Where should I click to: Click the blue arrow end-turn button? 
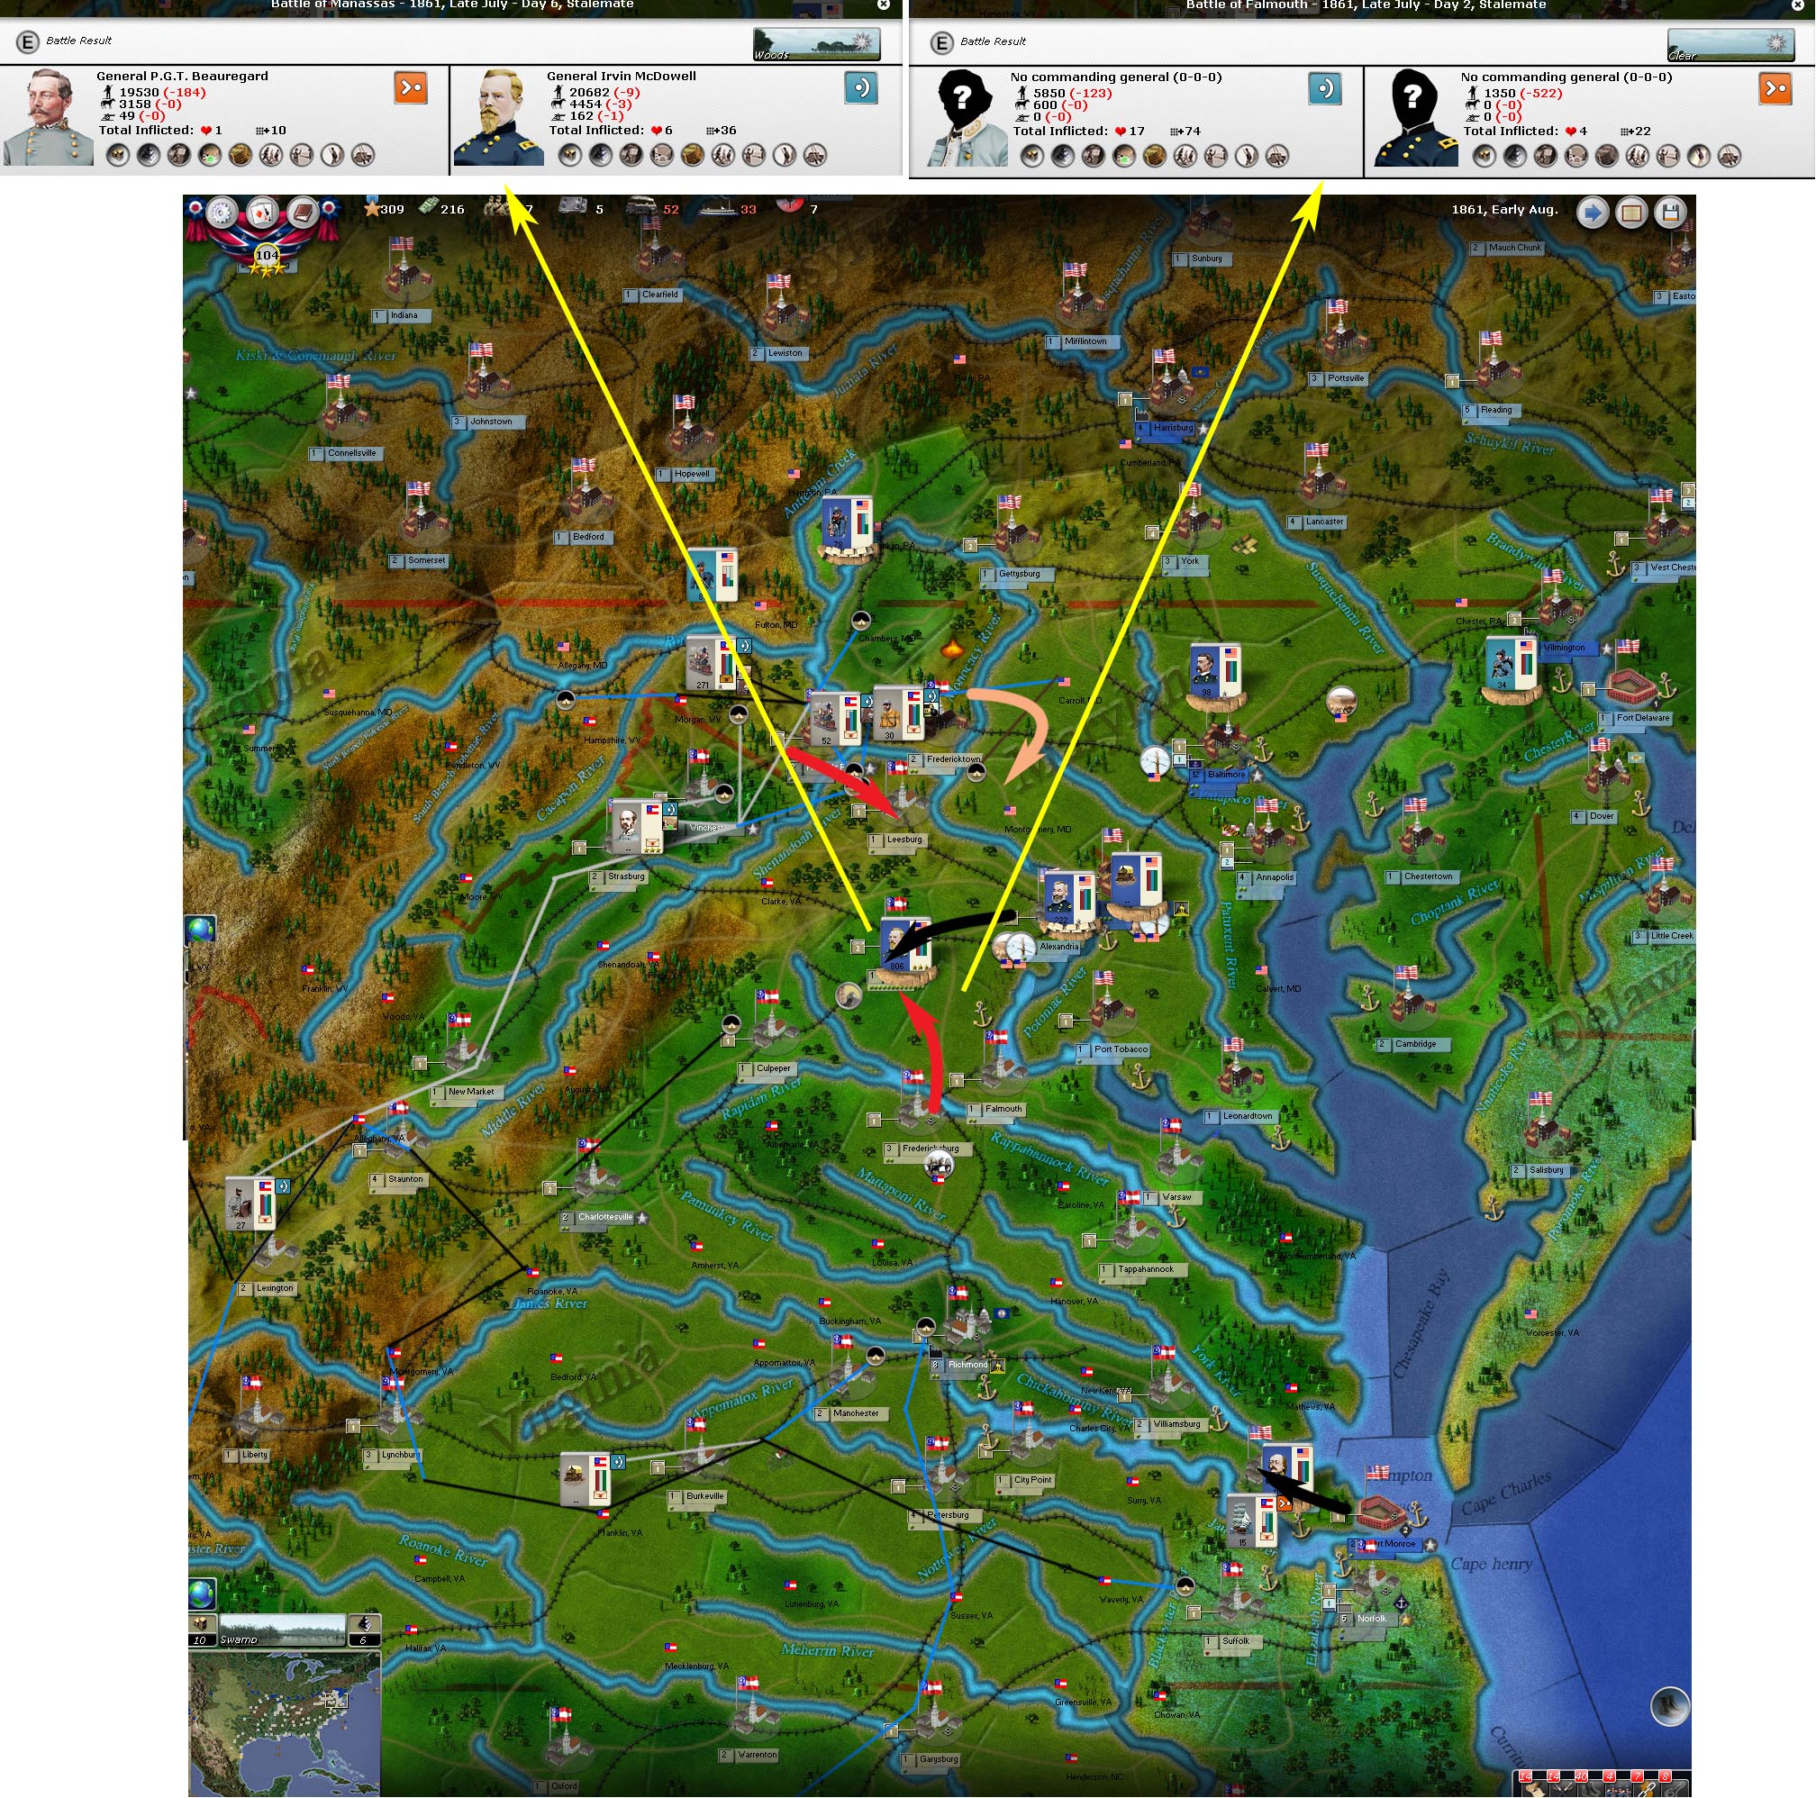(x=1594, y=213)
